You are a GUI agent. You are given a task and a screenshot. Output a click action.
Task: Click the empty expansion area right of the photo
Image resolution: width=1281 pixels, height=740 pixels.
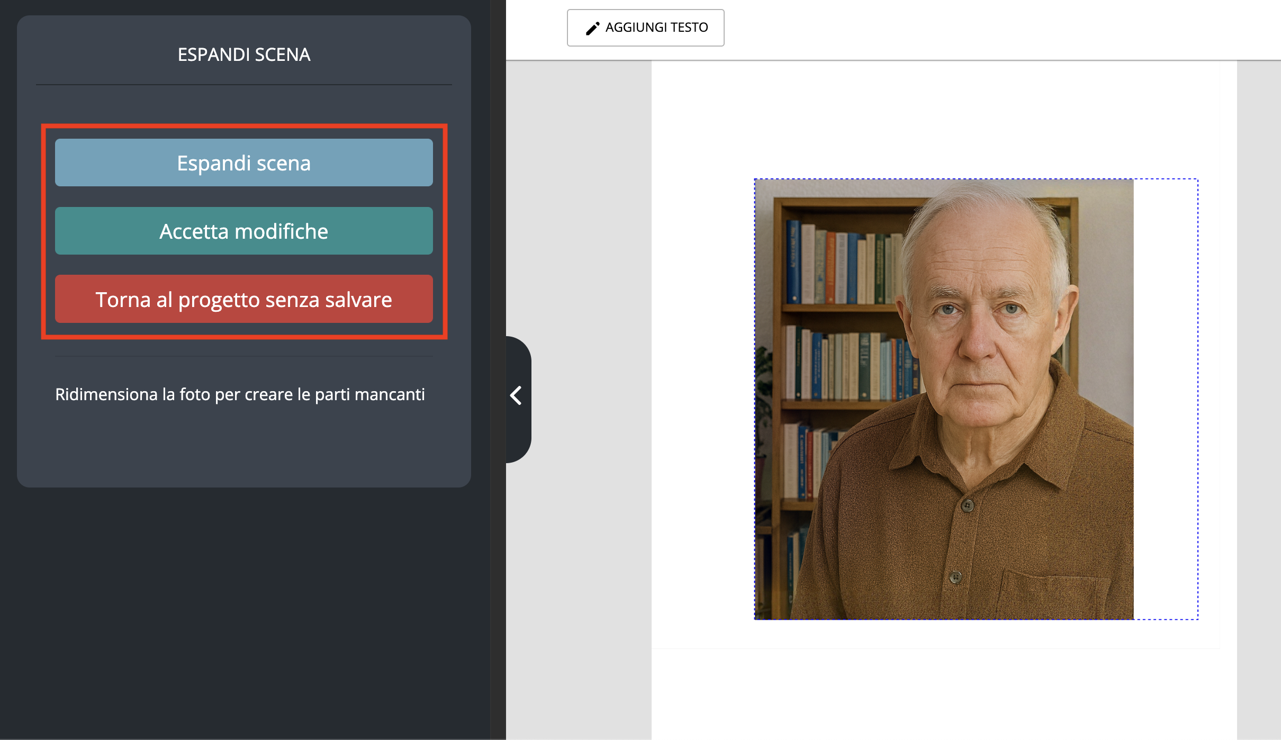click(x=1165, y=399)
